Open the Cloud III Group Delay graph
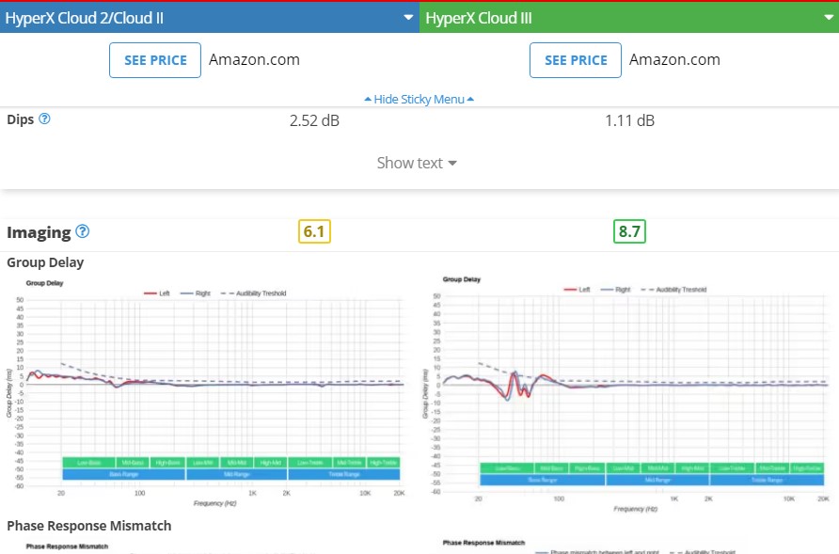 pos(626,394)
